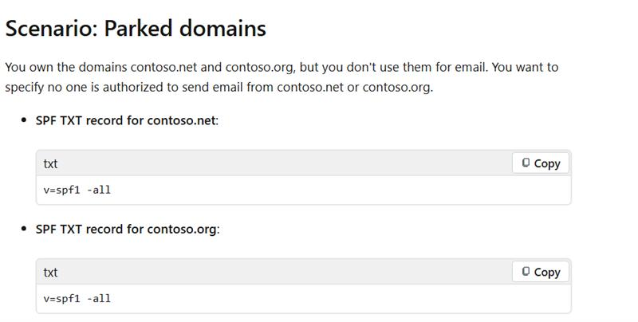Copy the contoso.org SPF record
This screenshot has width=638, height=322.
coord(541,272)
